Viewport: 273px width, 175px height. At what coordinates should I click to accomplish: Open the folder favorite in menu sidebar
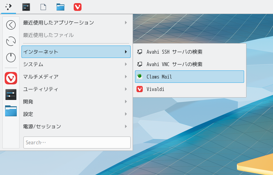tap(11, 111)
